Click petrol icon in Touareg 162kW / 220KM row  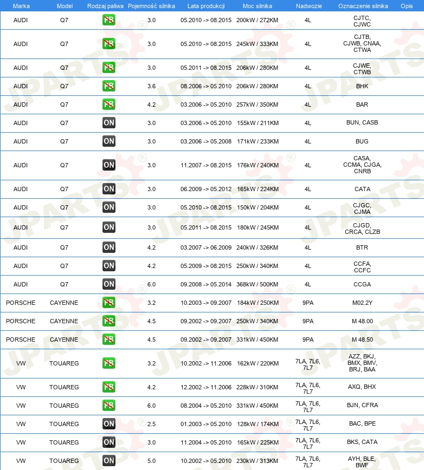click(x=108, y=363)
